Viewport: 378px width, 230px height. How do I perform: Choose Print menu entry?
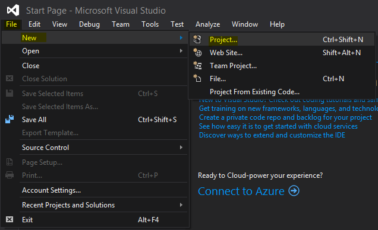(94, 175)
